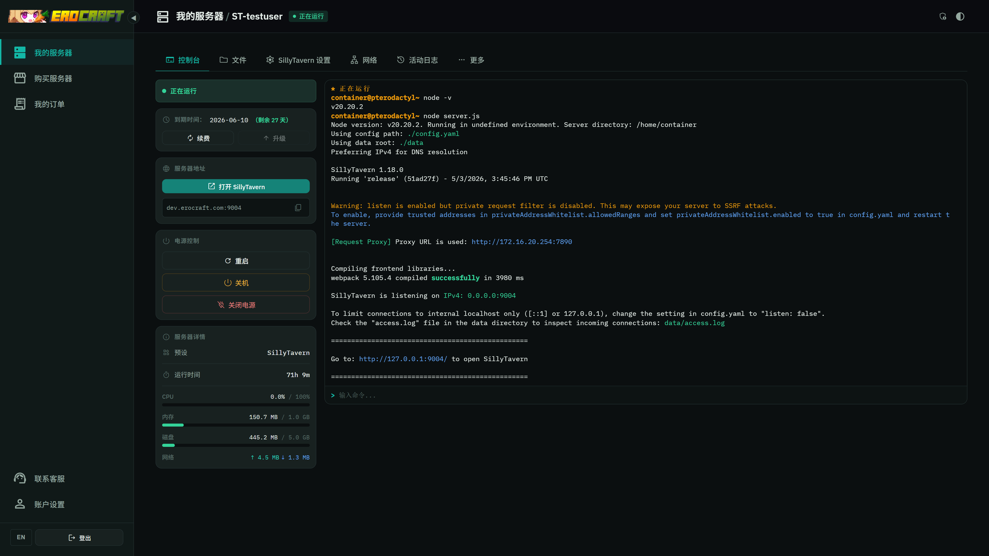Click the IPv4: 0.0.0.0:9004 listening text
Image resolution: width=989 pixels, height=556 pixels.
click(x=480, y=296)
